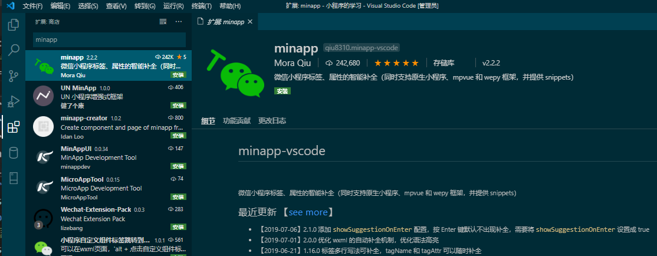The image size is (657, 256).
Task: Click 242,680 install count
Action: [343, 63]
